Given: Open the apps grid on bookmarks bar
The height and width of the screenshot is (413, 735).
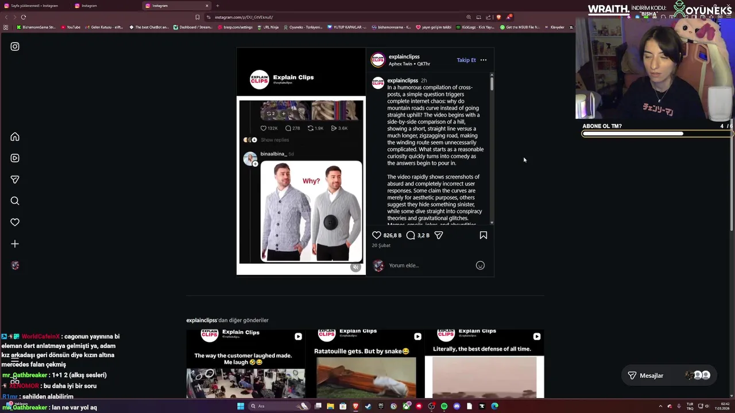Looking at the screenshot, I should [6, 27].
